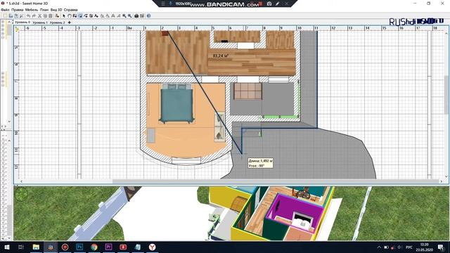Click the Bandicam pencil drawing icon
450x253 pixels.
point(277,4)
